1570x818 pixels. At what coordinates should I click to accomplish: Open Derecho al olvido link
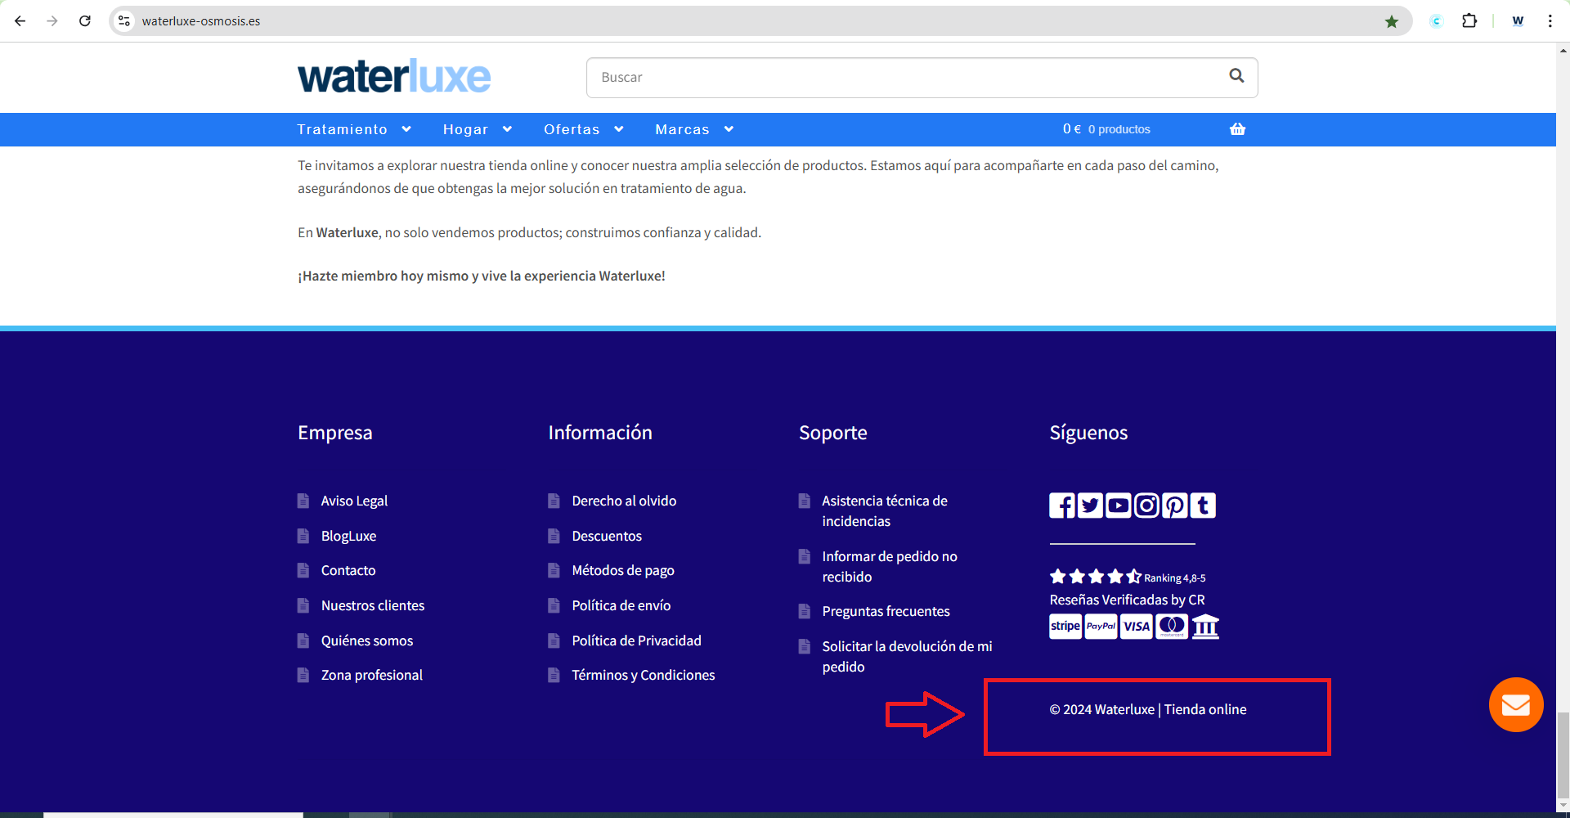point(624,501)
